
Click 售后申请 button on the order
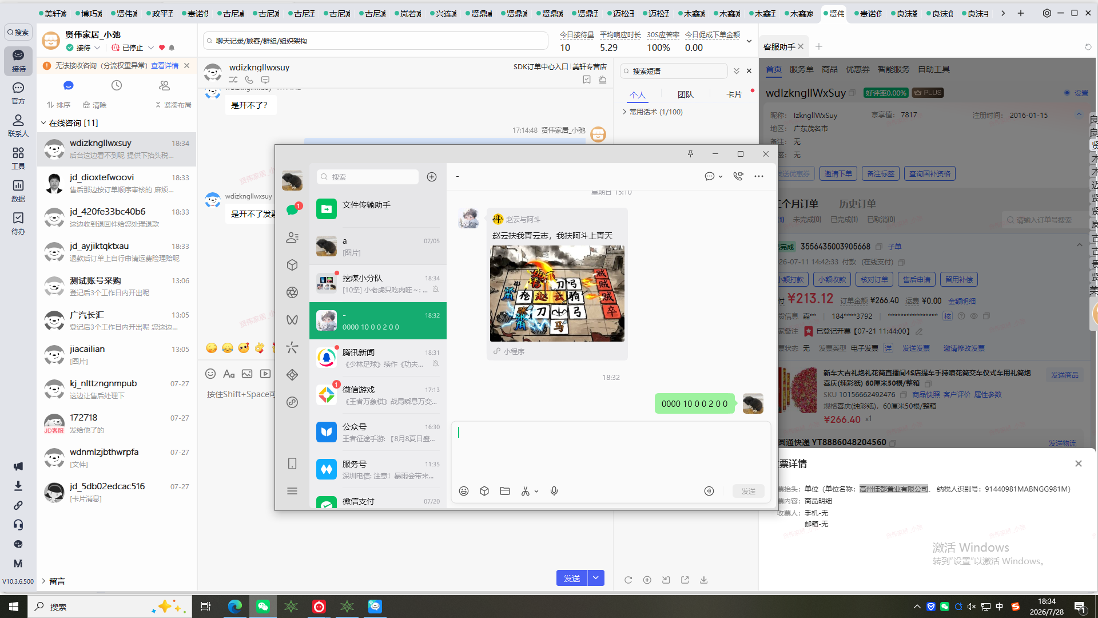pos(917,279)
